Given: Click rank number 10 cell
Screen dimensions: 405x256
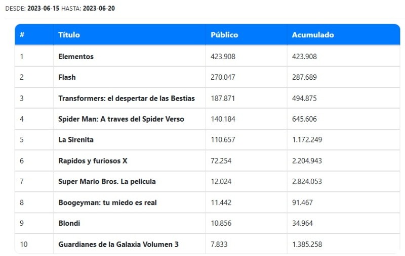Looking at the screenshot, I should coord(24,244).
